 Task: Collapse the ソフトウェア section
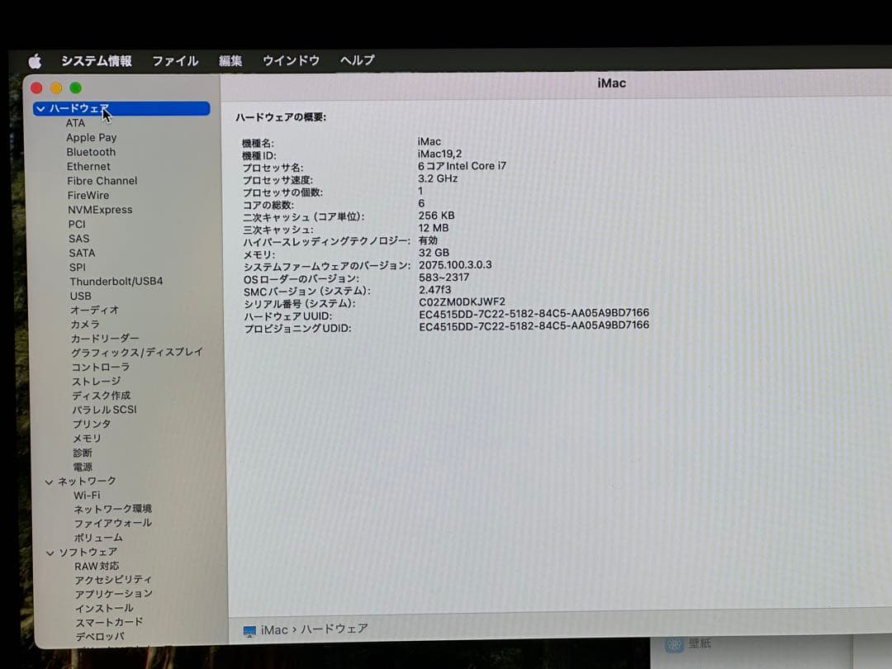pyautogui.click(x=50, y=552)
